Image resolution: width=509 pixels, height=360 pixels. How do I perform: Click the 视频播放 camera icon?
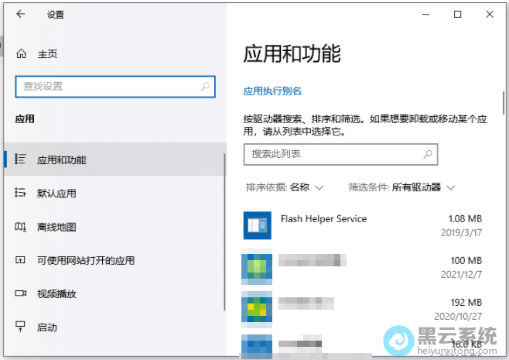pyautogui.click(x=21, y=293)
